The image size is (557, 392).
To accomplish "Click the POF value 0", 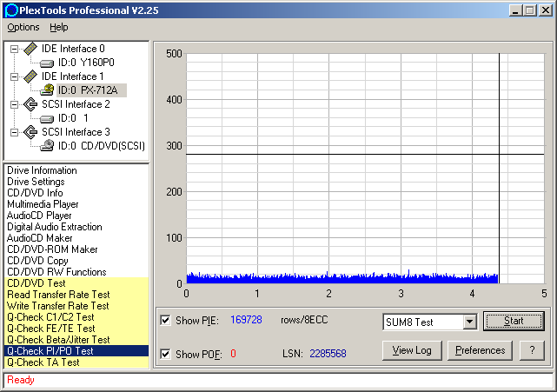I will point(233,354).
